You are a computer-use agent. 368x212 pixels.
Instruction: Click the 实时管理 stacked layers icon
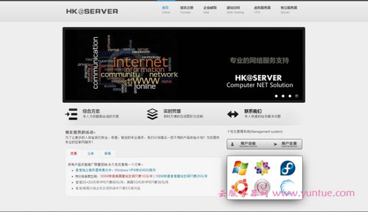pos(152,114)
